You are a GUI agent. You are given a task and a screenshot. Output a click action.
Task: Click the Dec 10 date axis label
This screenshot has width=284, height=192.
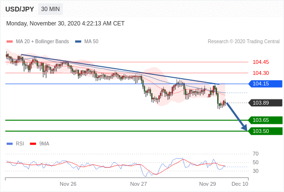click(240, 184)
